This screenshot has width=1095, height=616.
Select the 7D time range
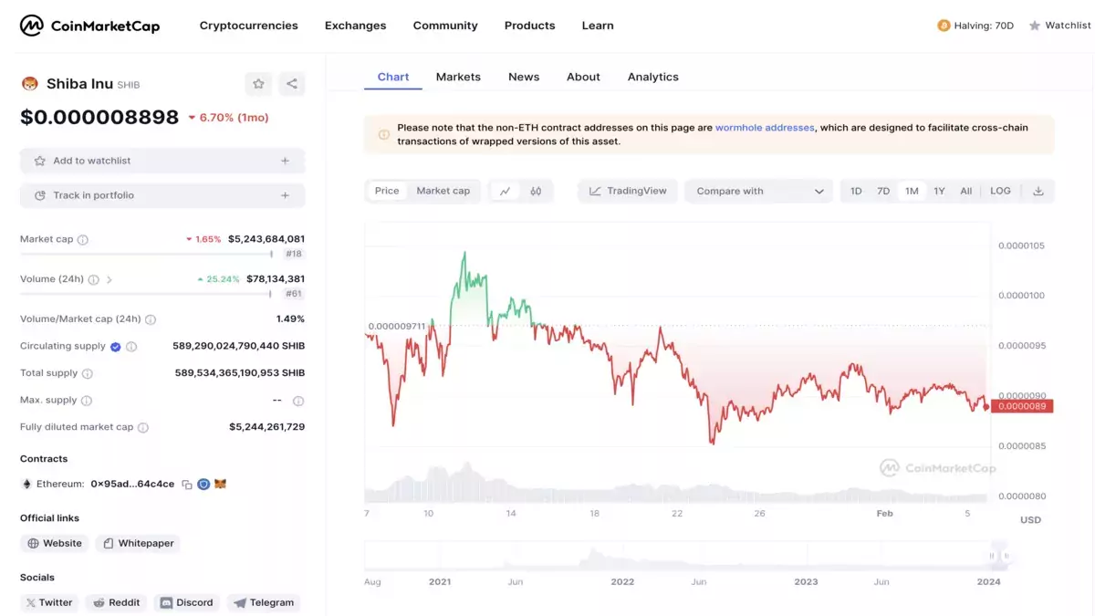(883, 191)
